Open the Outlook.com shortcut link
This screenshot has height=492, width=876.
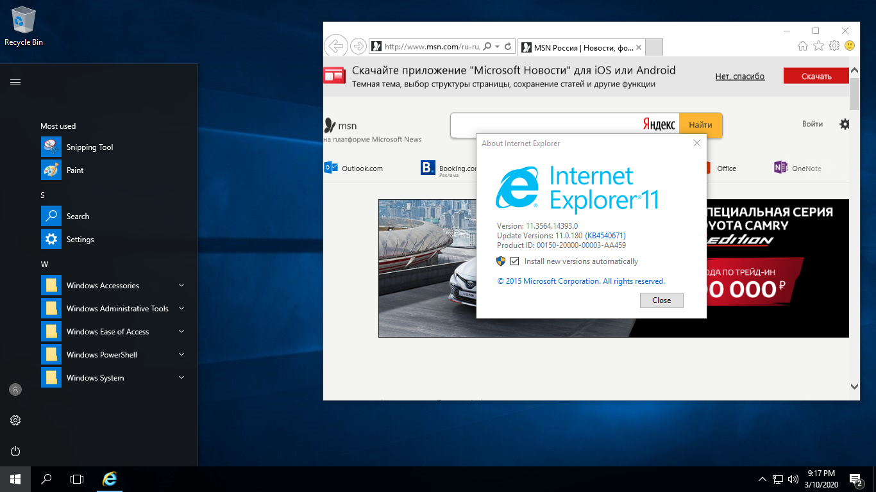[x=354, y=168]
